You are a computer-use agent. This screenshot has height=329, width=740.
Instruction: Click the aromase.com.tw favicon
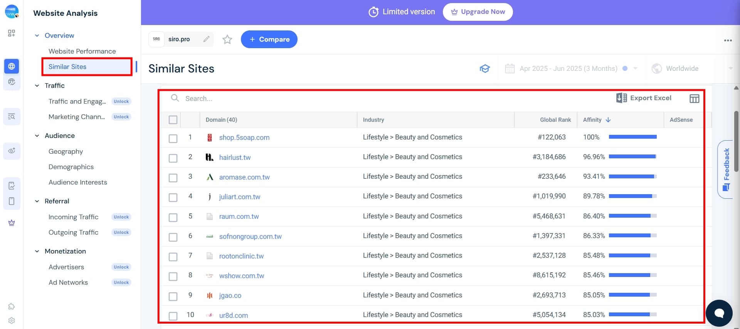point(210,177)
